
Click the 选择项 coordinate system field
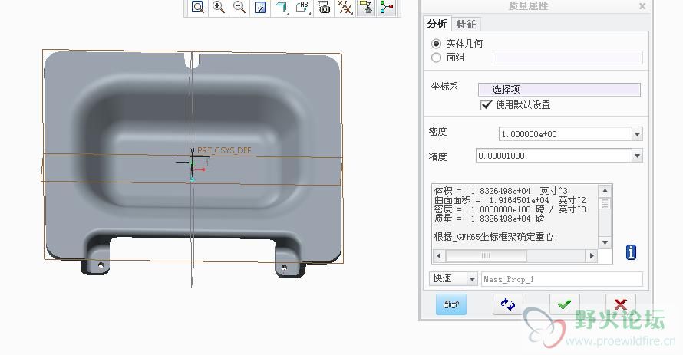click(559, 89)
